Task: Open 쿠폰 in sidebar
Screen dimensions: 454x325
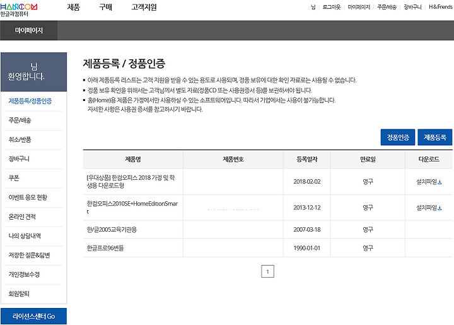Action: [x=14, y=178]
